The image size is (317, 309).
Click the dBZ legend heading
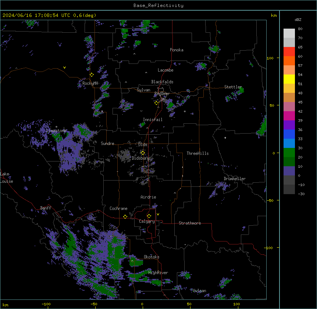tap(298, 20)
